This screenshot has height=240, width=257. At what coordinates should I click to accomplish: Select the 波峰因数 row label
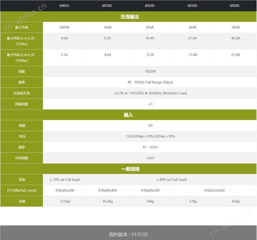(22, 104)
